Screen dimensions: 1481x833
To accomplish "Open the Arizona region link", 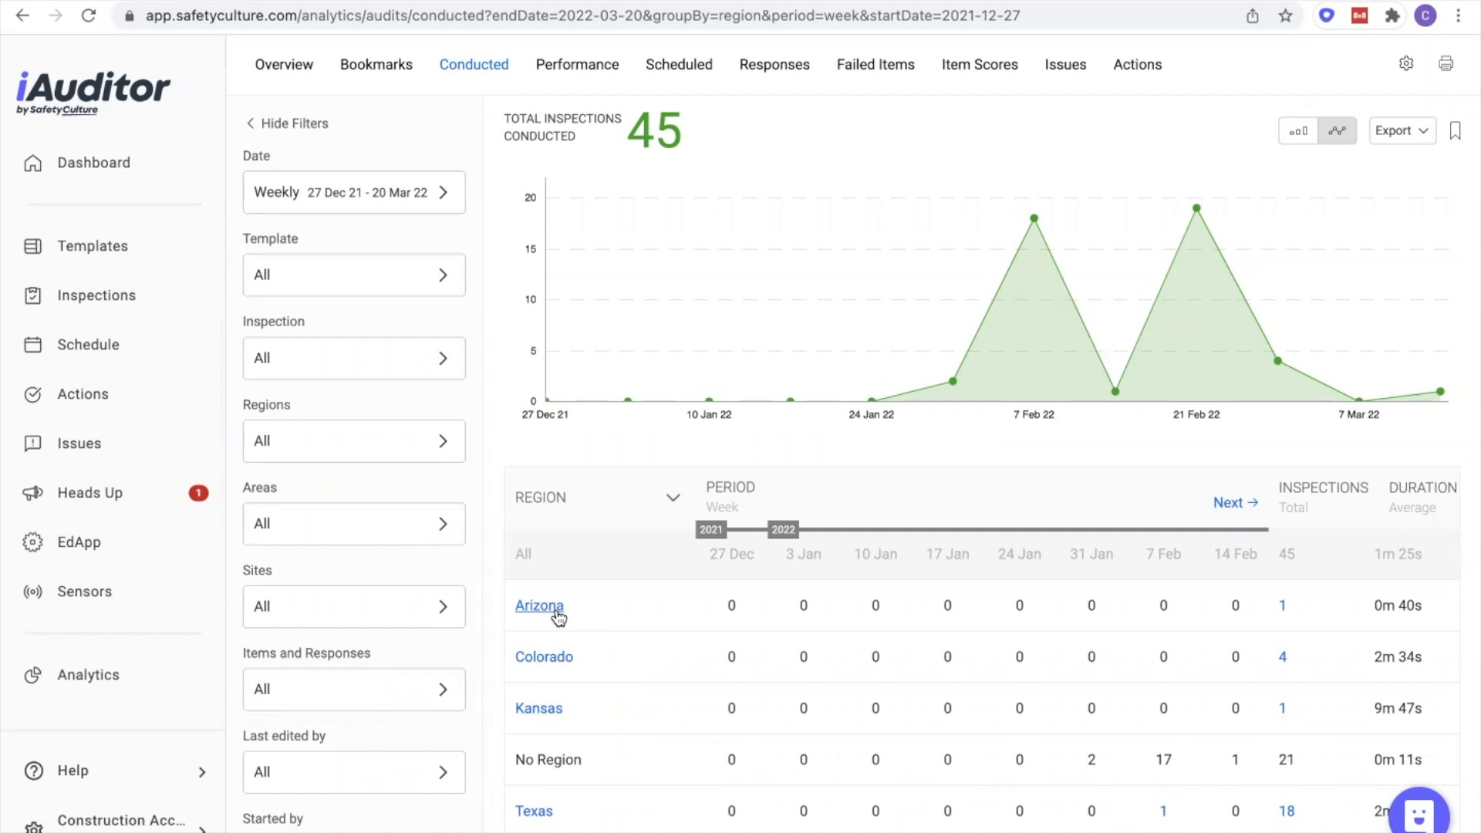I will click(x=539, y=605).
